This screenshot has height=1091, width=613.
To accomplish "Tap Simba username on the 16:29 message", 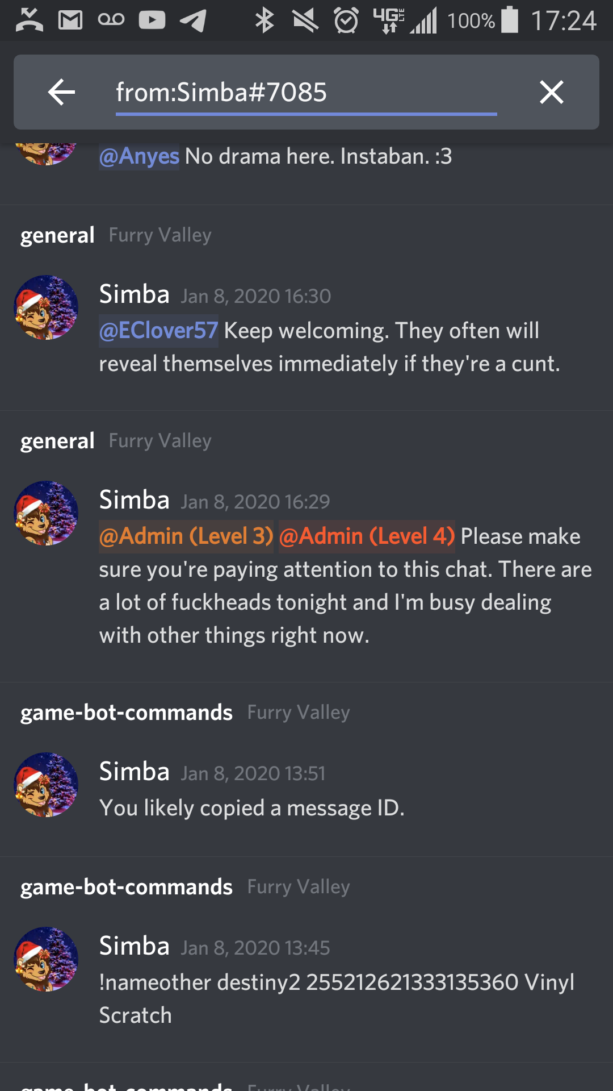I will (135, 500).
